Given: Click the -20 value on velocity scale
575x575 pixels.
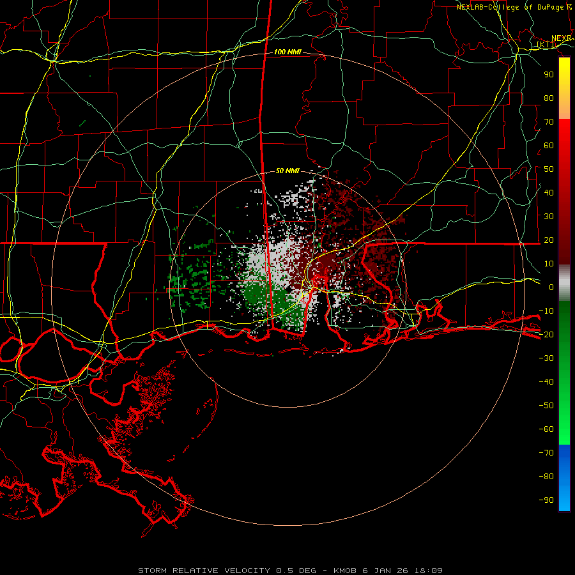Looking at the screenshot, I should (x=546, y=334).
